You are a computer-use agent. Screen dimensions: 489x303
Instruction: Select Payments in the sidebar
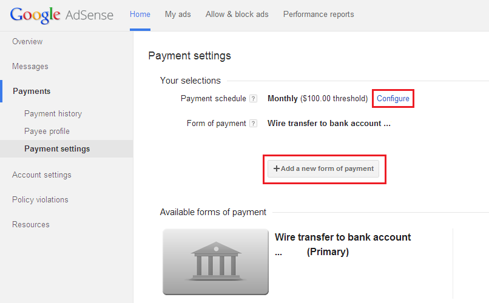(x=32, y=92)
